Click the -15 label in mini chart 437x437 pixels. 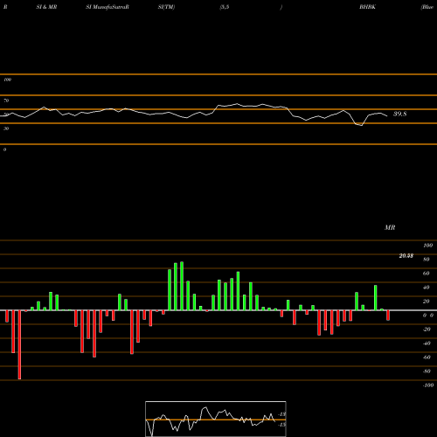click(x=282, y=425)
